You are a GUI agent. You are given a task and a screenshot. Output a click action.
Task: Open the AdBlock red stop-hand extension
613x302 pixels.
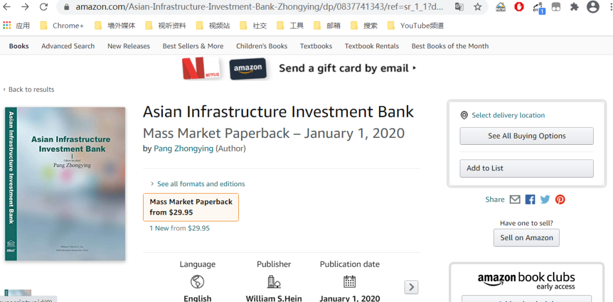pyautogui.click(x=519, y=7)
